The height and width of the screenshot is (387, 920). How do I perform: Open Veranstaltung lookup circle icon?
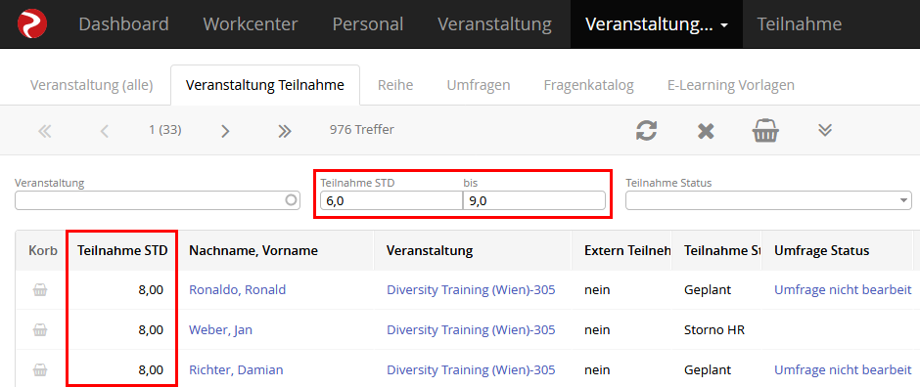pyautogui.click(x=291, y=200)
